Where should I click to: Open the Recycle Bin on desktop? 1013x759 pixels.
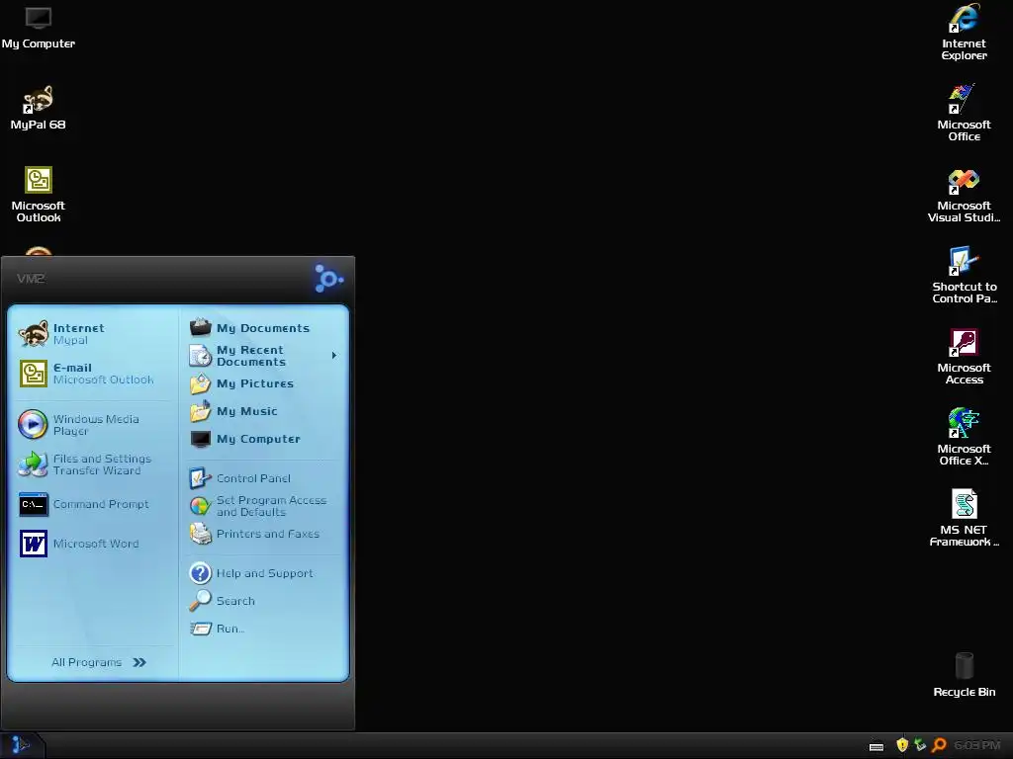964,674
